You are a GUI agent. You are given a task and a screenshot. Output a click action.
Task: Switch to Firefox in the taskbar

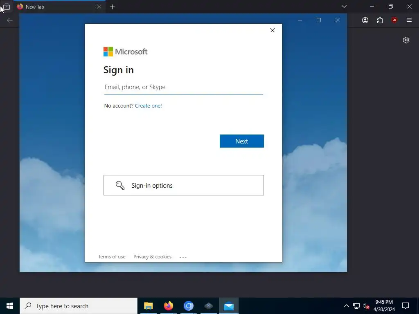coord(168,306)
